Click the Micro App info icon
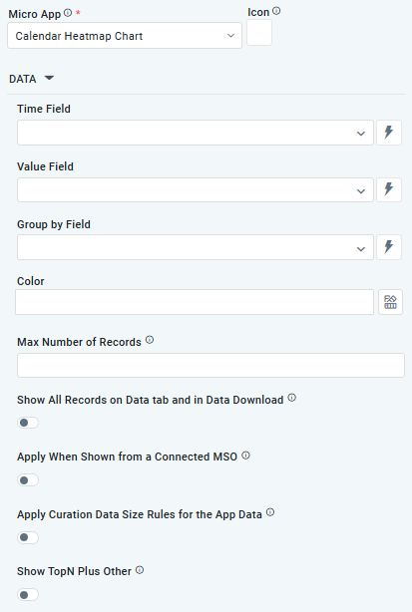Screen dimensions: 412x612 (68, 13)
